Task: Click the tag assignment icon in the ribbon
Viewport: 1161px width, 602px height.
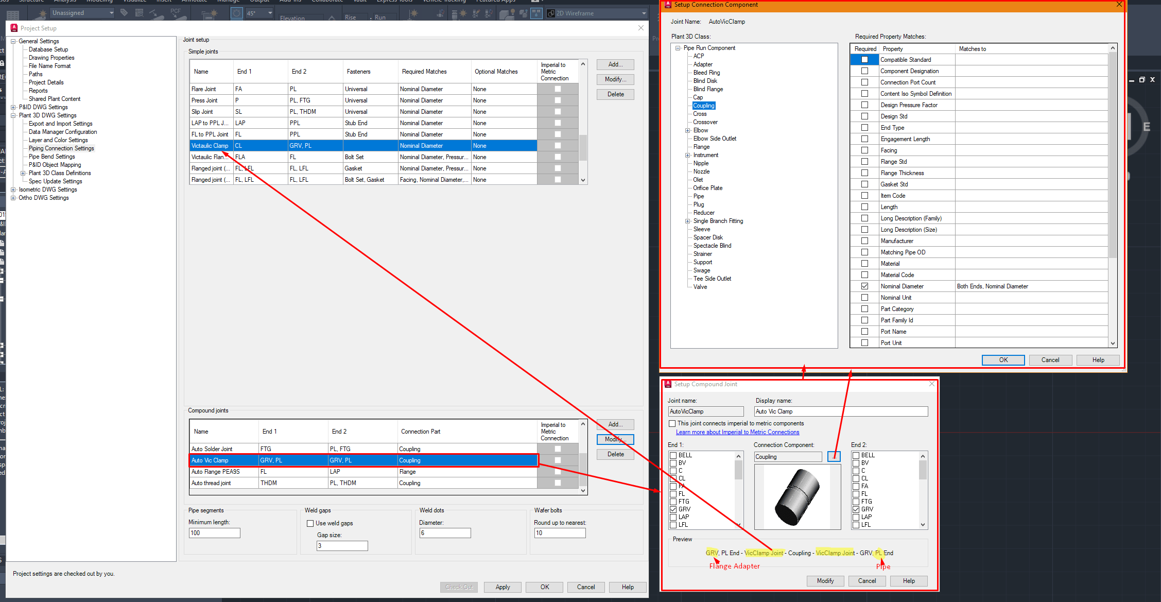Action: pos(124,12)
